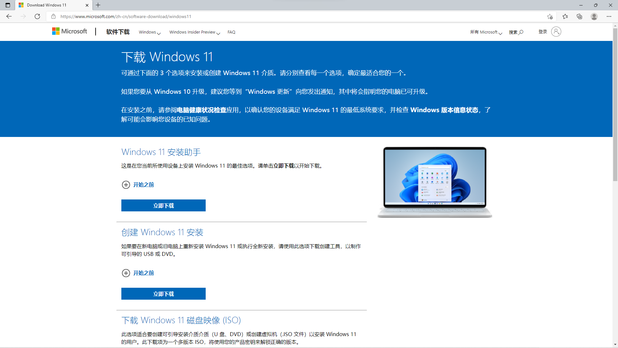The width and height of the screenshot is (618, 348).
Task: Click the browser refresh icon
Action: click(37, 16)
